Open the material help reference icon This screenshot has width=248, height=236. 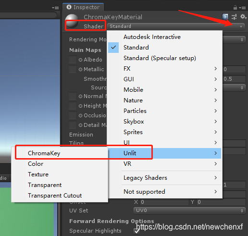coord(225,17)
